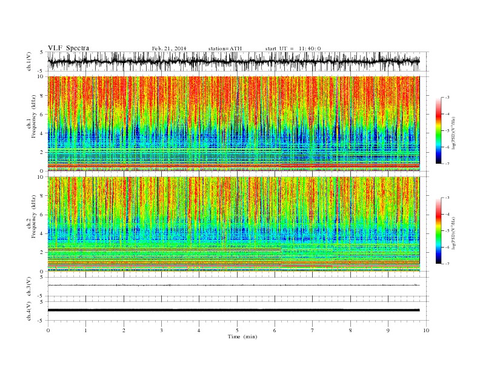Image resolution: width=480 pixels, height=371 pixels.
Task: Click the '10' tick on time axis
Action: 426,330
